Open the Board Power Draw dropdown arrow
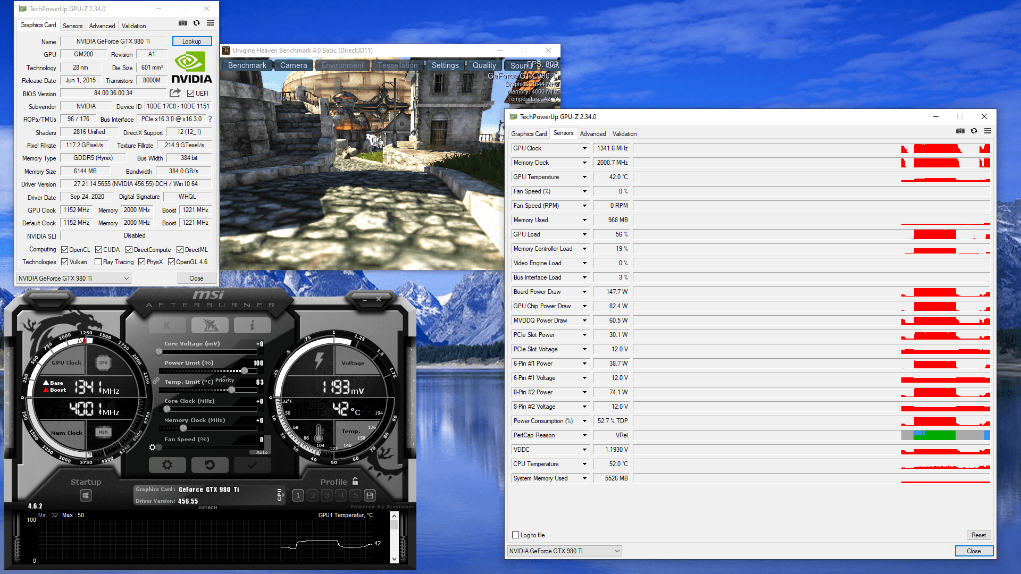1021x574 pixels. pyautogui.click(x=584, y=292)
